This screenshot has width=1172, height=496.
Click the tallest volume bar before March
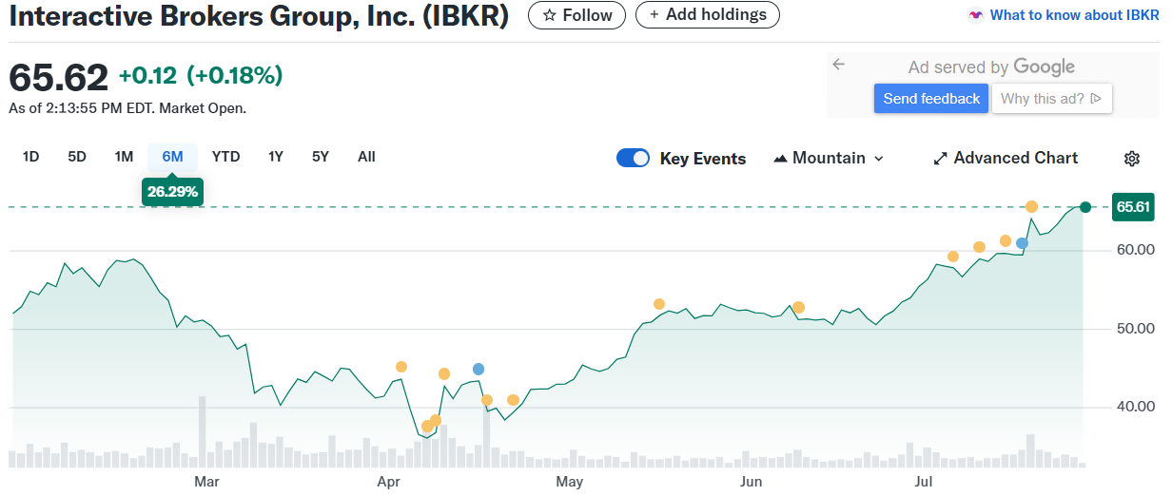pos(202,431)
